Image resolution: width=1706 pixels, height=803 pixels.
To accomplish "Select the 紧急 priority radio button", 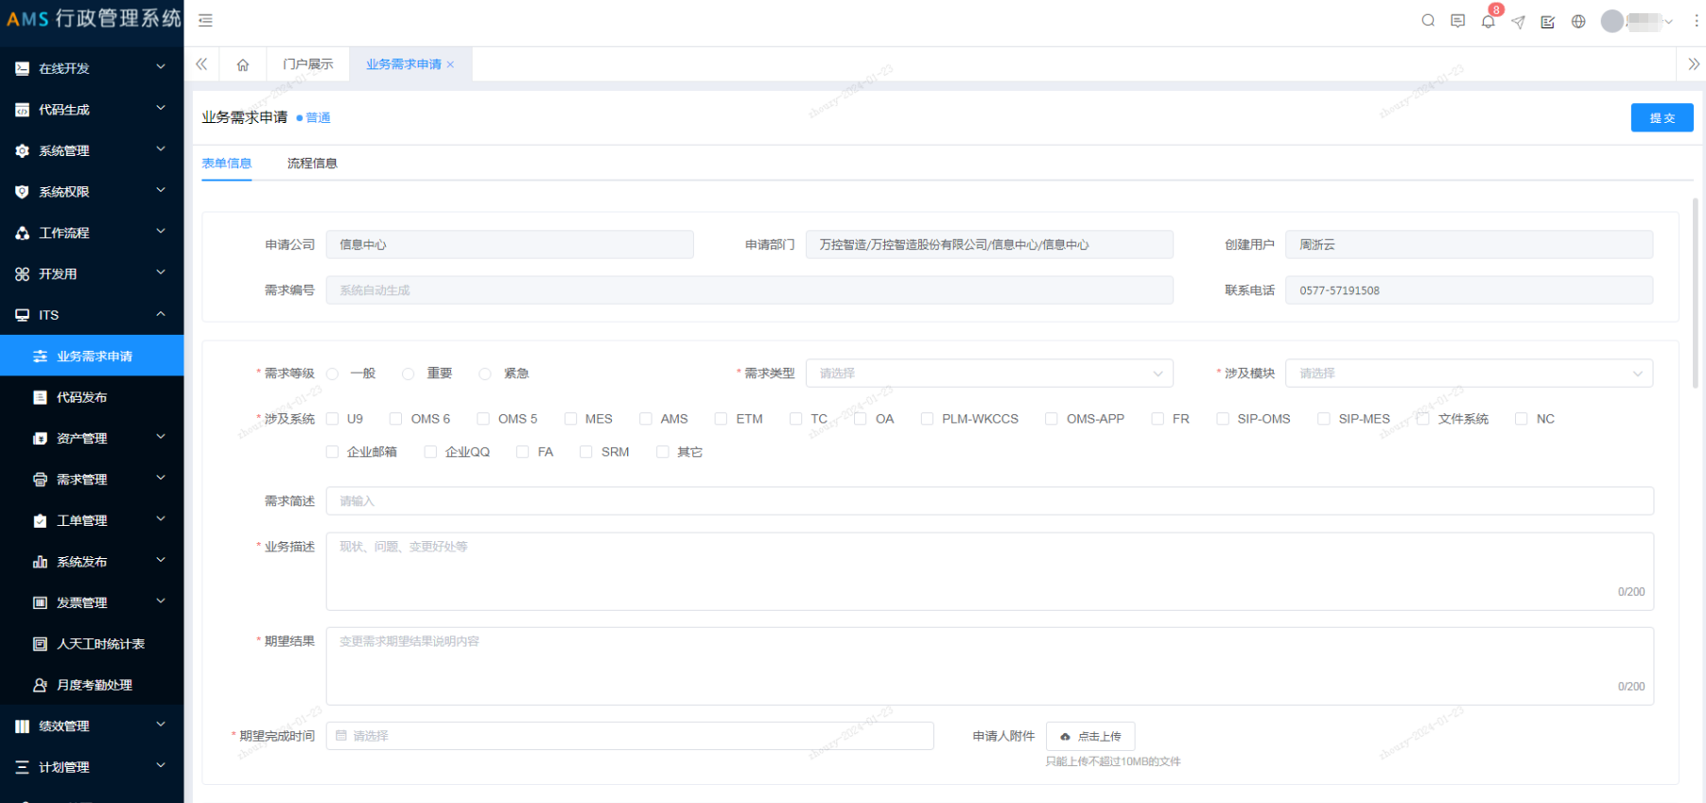I will [x=485, y=374].
